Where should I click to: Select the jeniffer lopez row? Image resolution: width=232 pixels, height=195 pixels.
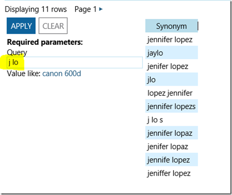[x=171, y=173]
